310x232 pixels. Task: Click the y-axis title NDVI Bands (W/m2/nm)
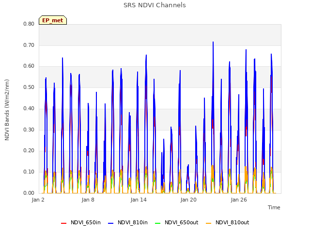pos(7,110)
